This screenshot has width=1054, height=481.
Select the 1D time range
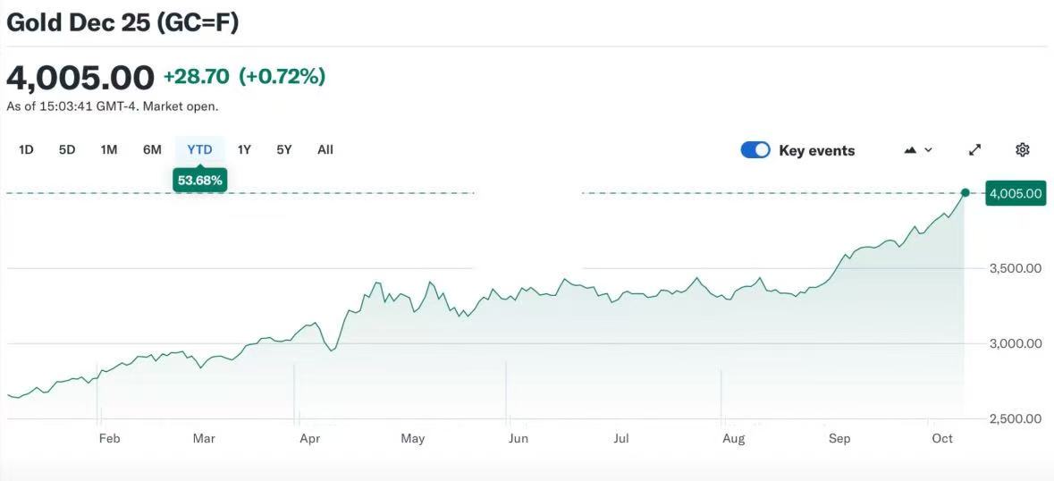point(26,150)
